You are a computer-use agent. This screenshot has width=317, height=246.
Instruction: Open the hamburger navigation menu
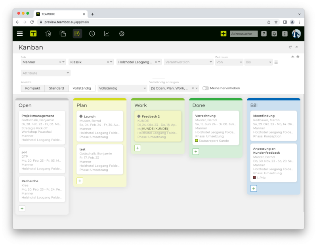tap(19, 34)
